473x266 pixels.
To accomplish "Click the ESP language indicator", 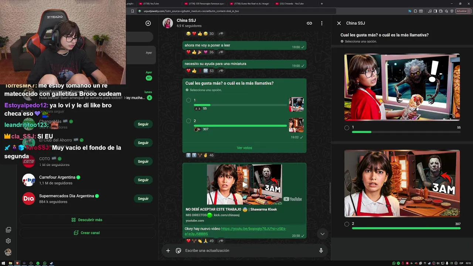I will coord(461,263).
